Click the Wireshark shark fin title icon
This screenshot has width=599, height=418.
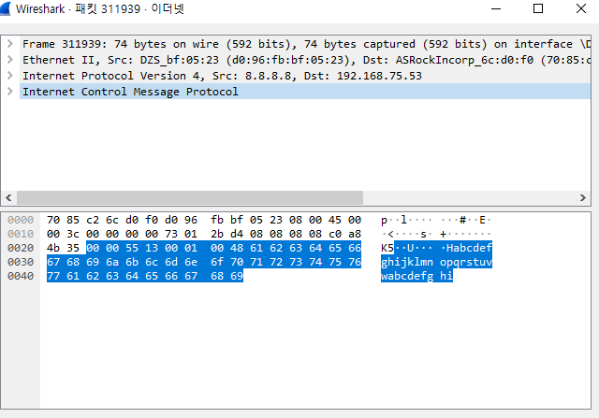tap(6, 8)
